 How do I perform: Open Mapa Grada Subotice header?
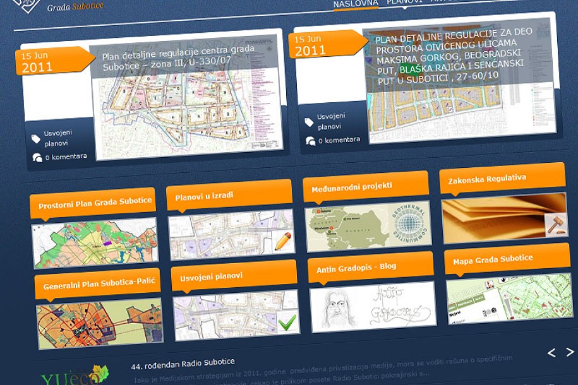coord(507,259)
